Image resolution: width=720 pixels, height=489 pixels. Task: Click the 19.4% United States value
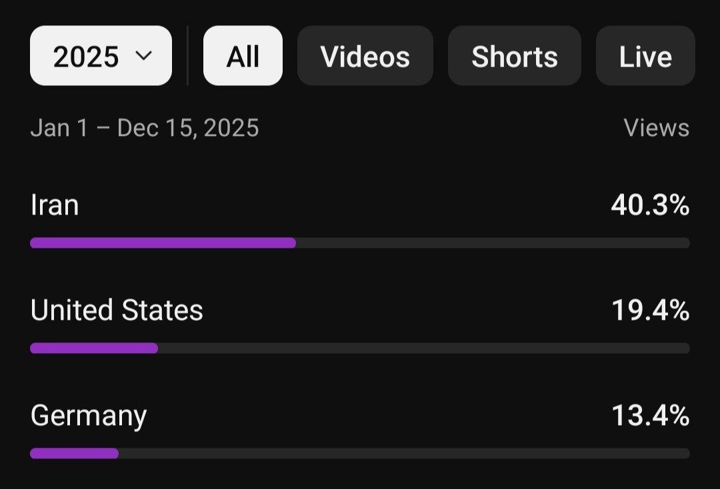point(649,310)
